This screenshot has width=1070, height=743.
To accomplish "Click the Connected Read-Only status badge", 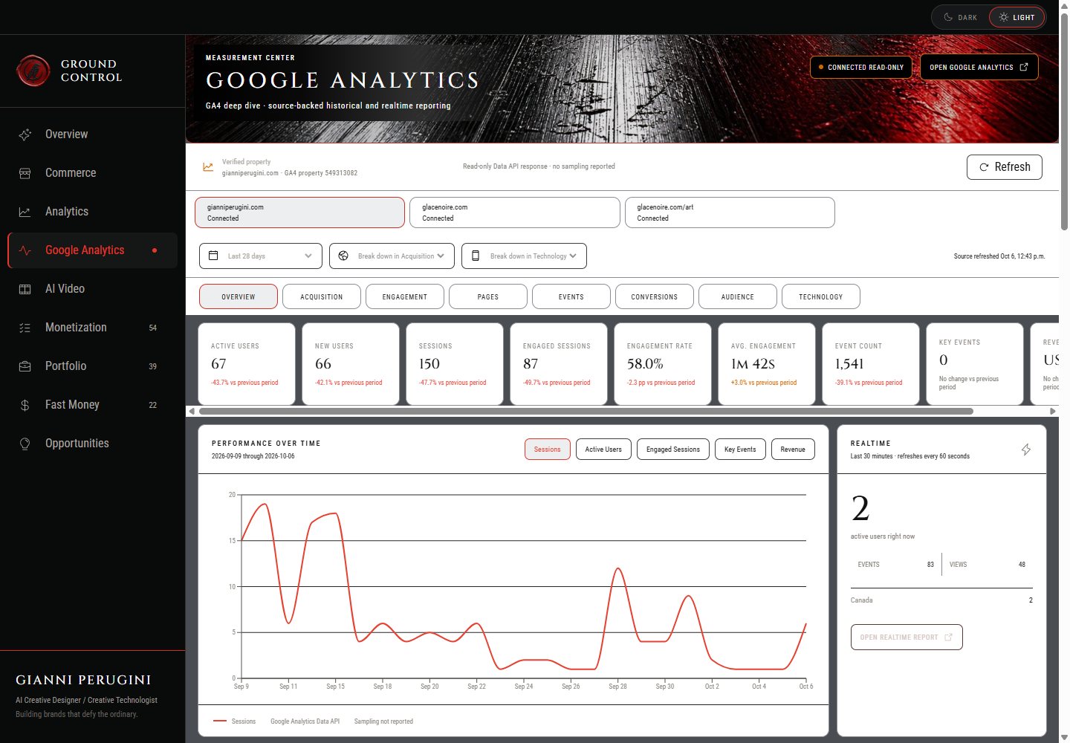I will [x=862, y=67].
